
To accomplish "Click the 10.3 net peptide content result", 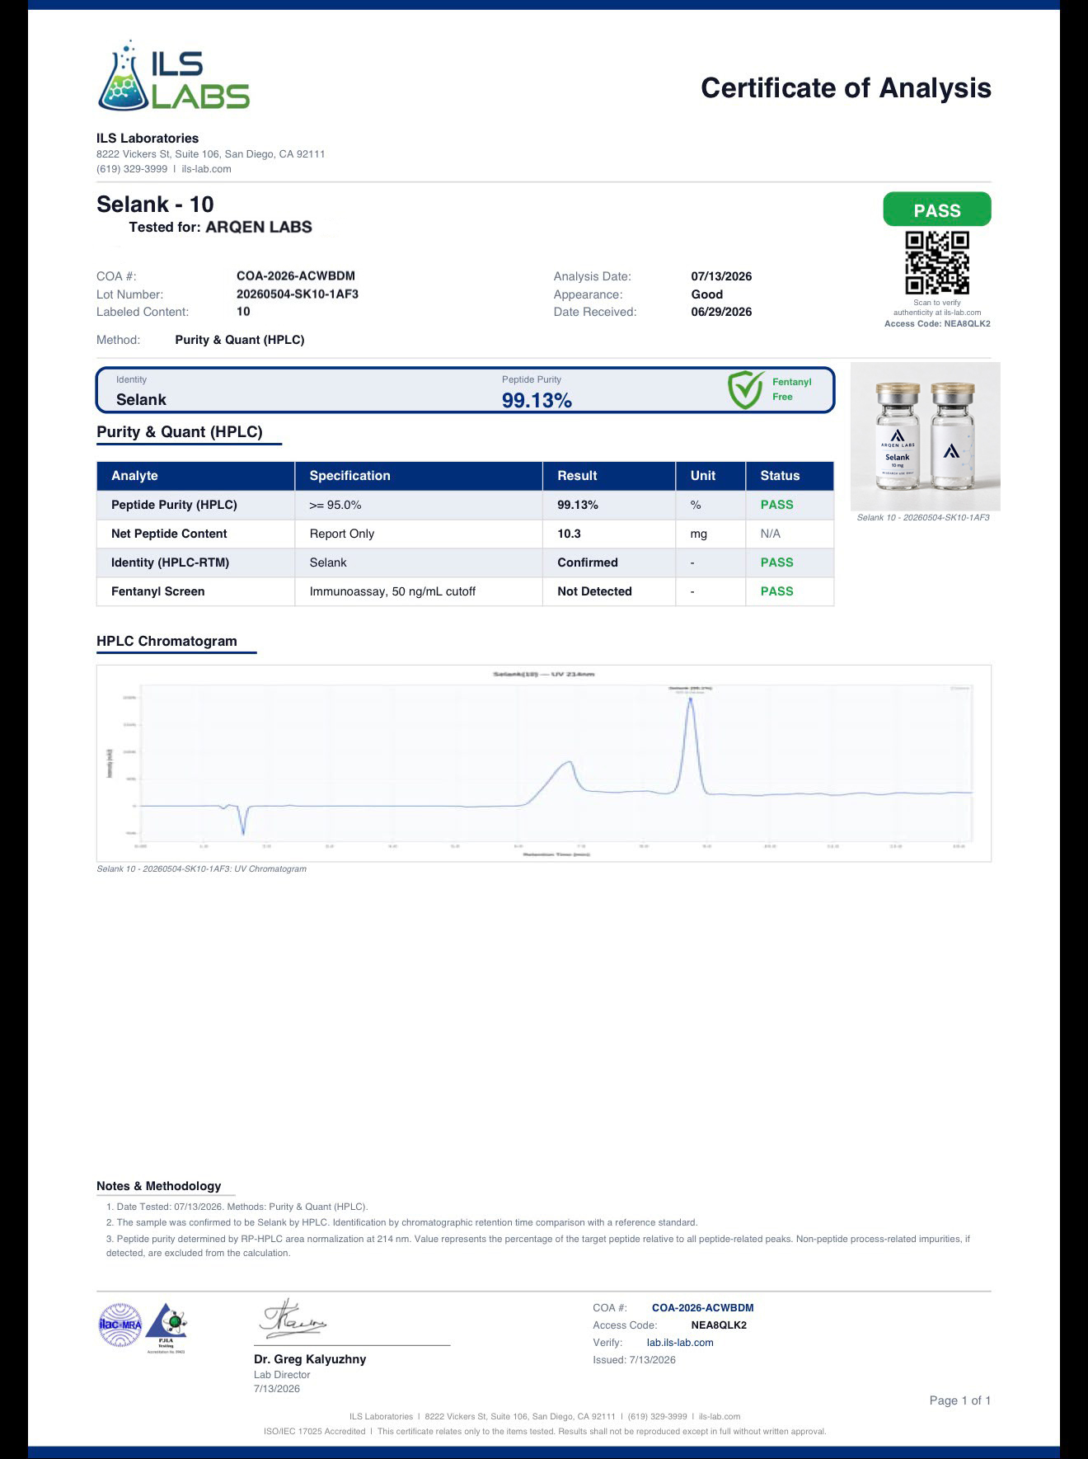I will [x=569, y=534].
